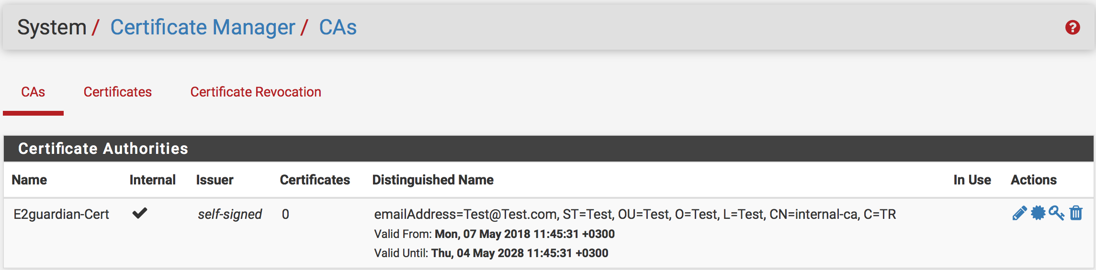Click the CAs link in the breadcrumb
Viewport: 1096px width, 270px height.
click(x=338, y=27)
